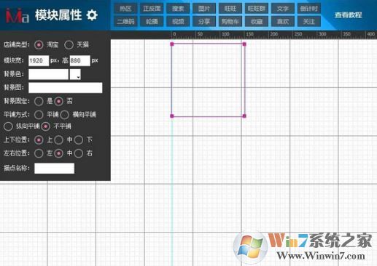Viewport: 377px width, 266px height.
Task: Set 上下位置 to 下
Action: (79, 140)
